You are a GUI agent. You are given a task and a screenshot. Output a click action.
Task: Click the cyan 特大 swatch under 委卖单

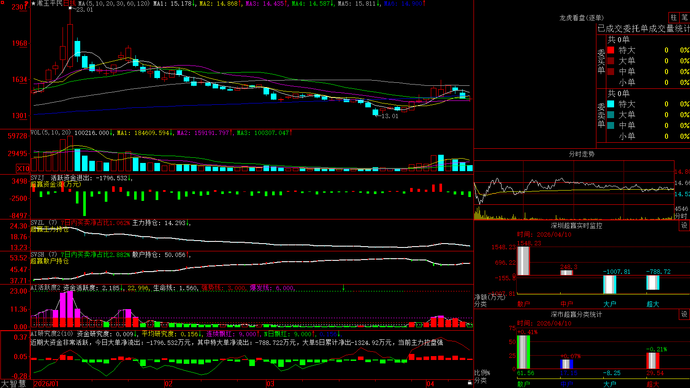(x=611, y=104)
